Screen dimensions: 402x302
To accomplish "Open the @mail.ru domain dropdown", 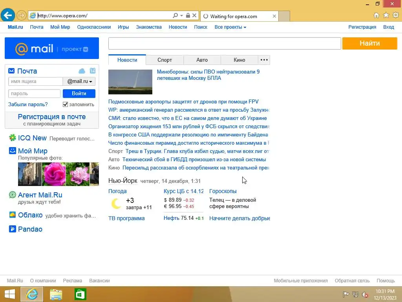I will click(79, 81).
